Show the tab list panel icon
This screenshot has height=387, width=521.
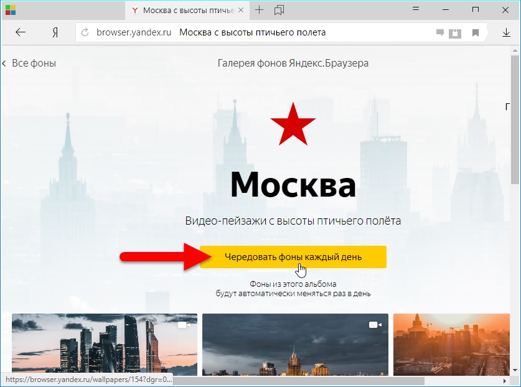click(279, 11)
